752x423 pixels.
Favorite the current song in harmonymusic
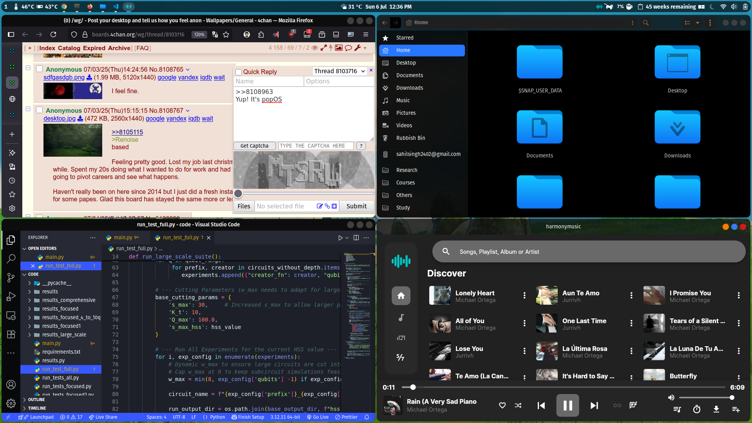(x=502, y=405)
